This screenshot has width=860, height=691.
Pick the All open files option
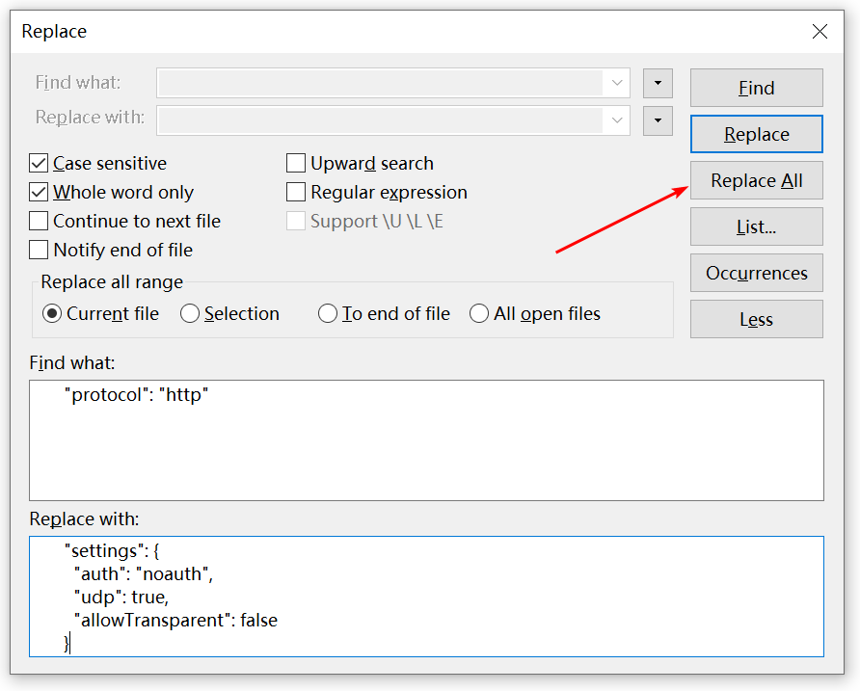[x=479, y=314]
